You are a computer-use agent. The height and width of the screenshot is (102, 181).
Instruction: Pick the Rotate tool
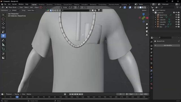[3, 27]
